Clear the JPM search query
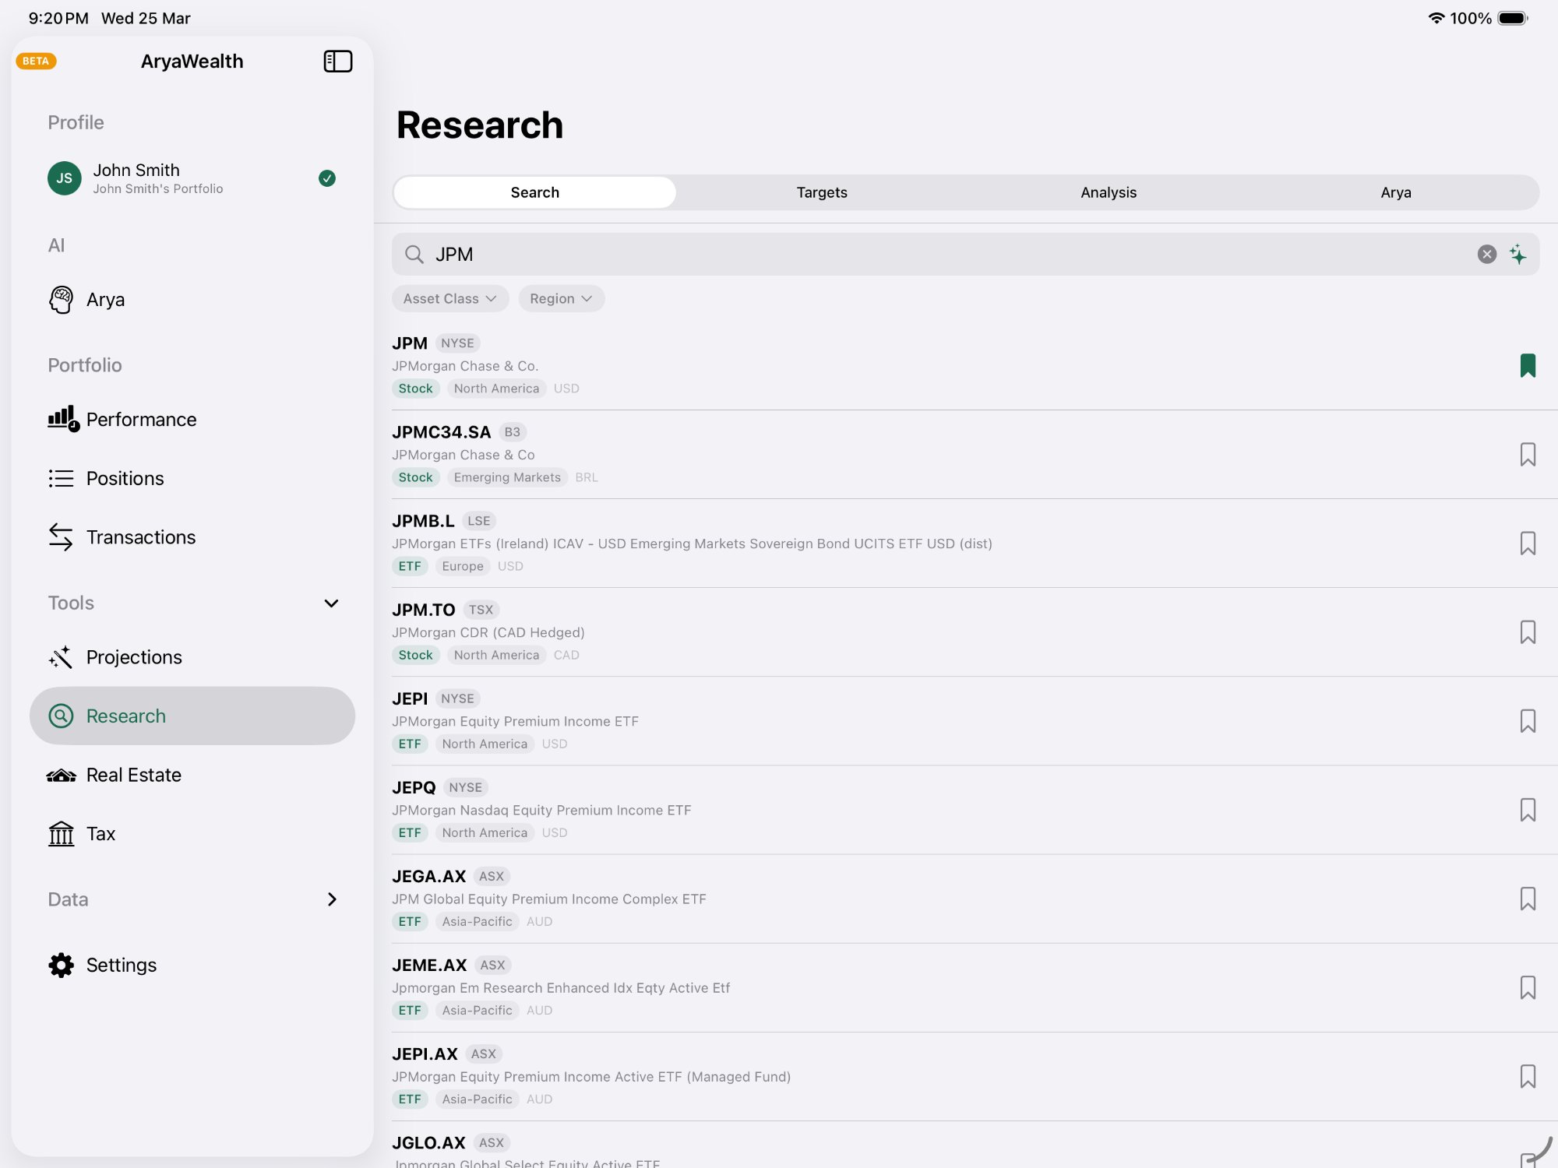Viewport: 1558px width, 1168px height. pos(1486,254)
